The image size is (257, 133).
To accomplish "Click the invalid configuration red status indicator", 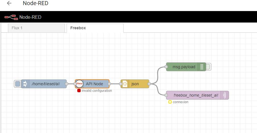I will [79, 91].
